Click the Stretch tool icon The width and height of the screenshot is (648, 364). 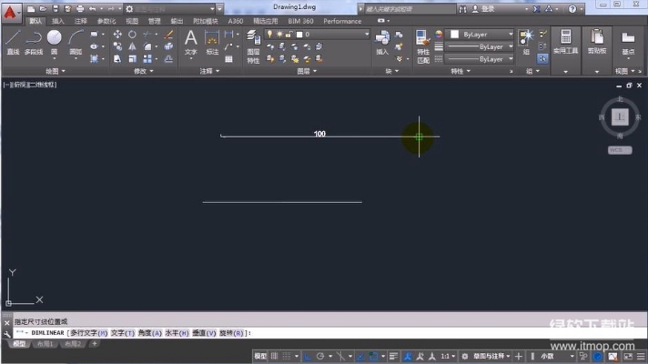pyautogui.click(x=117, y=59)
